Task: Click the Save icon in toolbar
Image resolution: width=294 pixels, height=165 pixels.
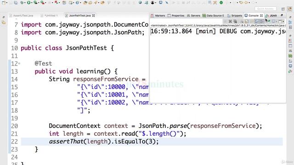Action: point(16,3)
